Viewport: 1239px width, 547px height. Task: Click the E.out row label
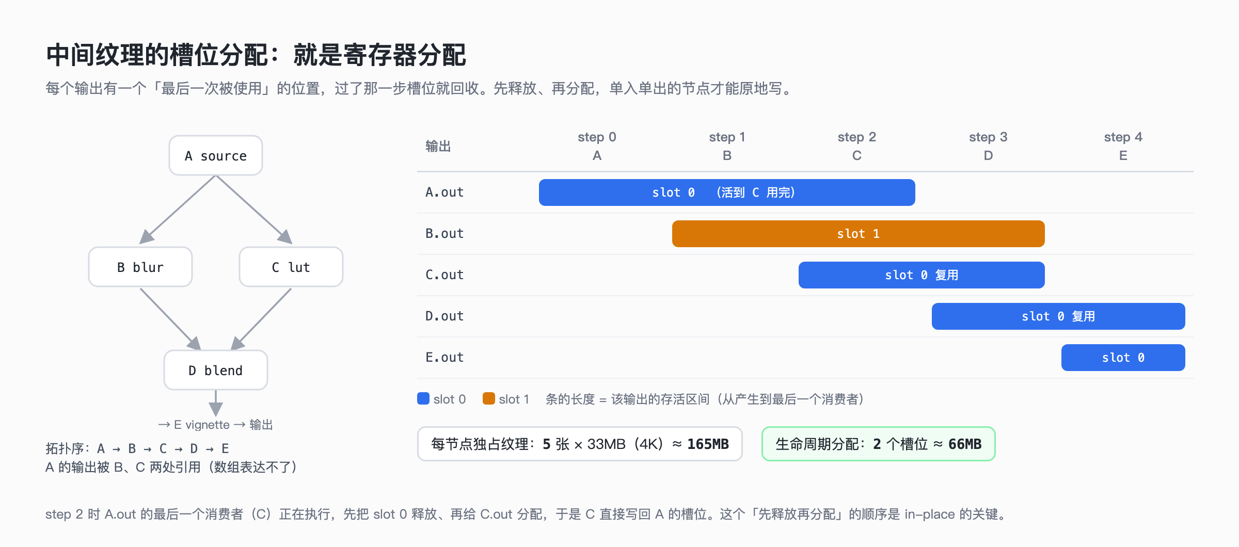click(x=444, y=358)
